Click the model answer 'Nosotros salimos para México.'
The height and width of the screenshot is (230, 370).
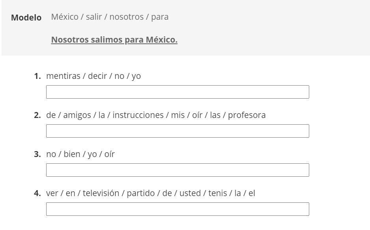point(114,39)
